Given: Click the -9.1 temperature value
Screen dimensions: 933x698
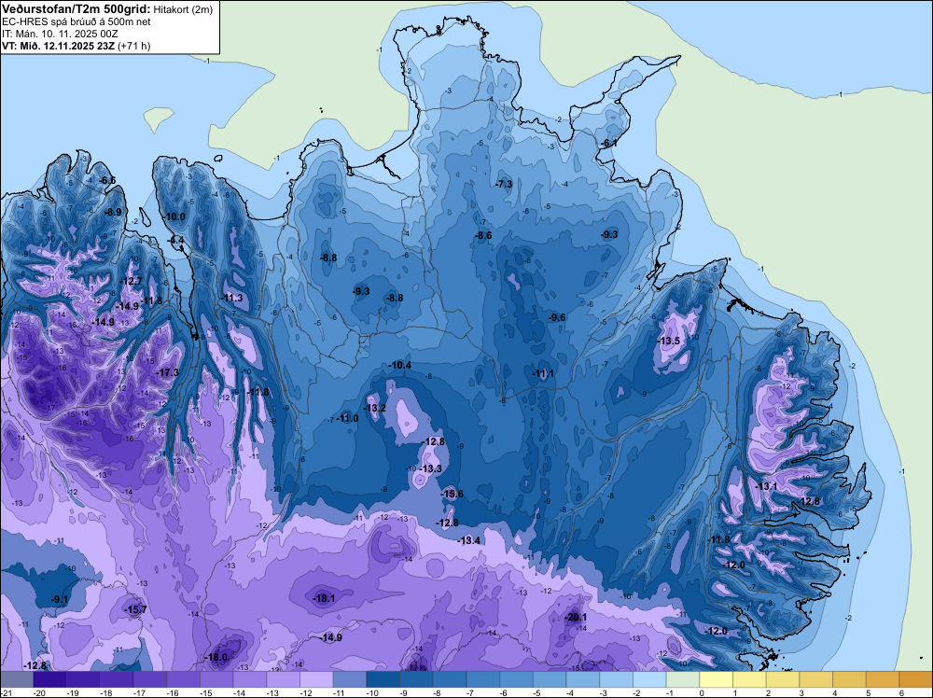Looking at the screenshot, I should [60, 599].
